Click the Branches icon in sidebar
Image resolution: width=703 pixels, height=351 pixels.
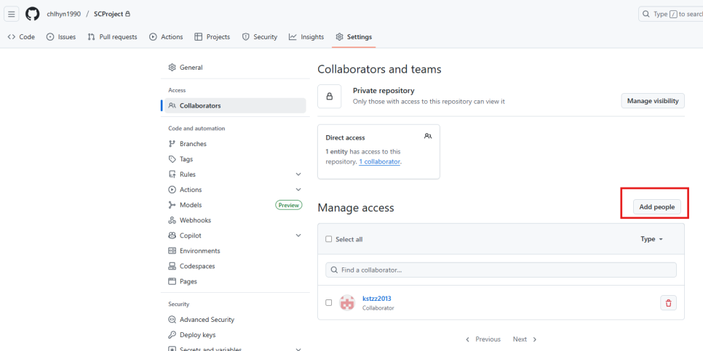click(x=172, y=144)
